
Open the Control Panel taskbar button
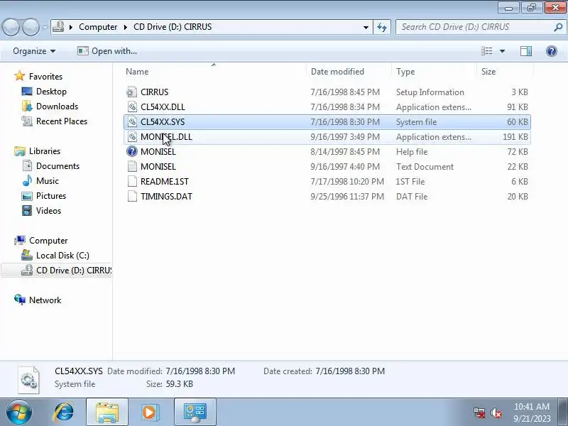click(x=195, y=412)
